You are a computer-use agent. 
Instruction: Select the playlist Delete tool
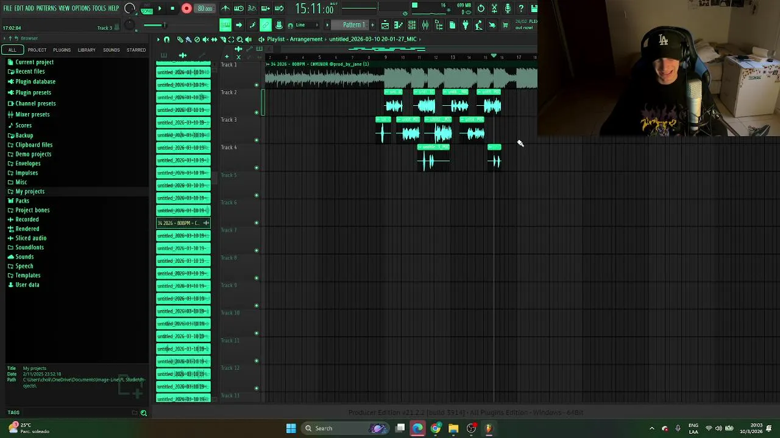pyautogui.click(x=197, y=39)
